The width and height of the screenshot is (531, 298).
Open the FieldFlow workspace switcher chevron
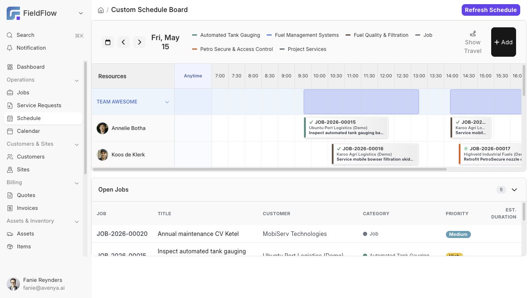[x=81, y=13]
